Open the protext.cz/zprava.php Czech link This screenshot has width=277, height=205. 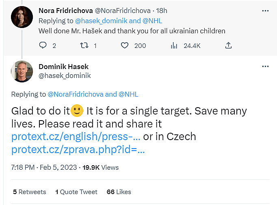click(78, 150)
